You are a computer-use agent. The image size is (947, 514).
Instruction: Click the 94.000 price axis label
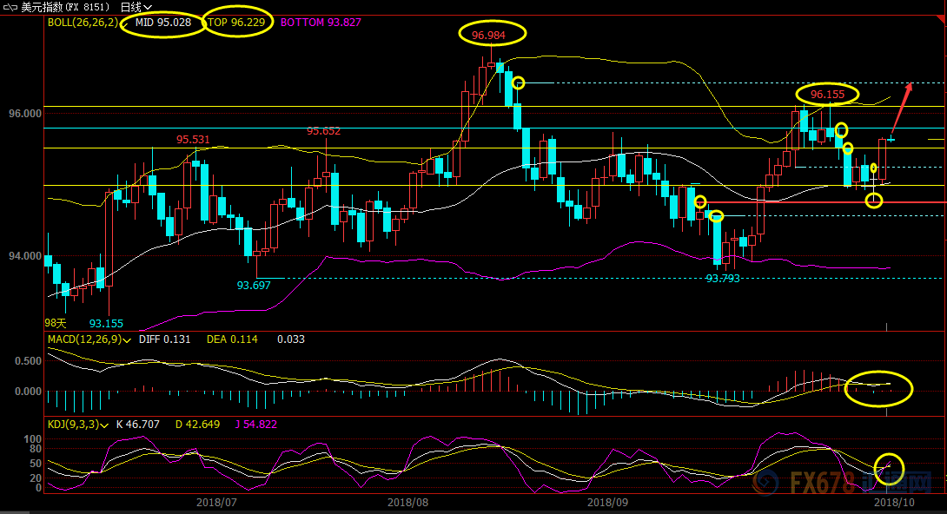25,256
